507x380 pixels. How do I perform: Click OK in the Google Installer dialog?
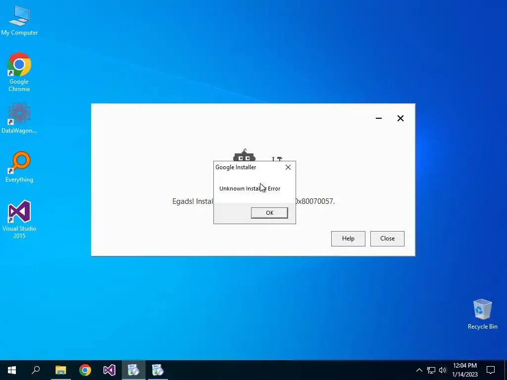click(x=269, y=213)
